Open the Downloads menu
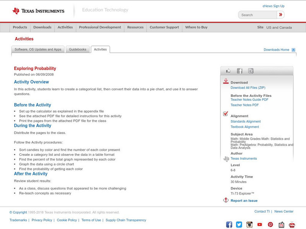 (42, 27)
